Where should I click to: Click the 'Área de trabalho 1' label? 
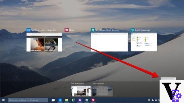[x=78, y=84]
